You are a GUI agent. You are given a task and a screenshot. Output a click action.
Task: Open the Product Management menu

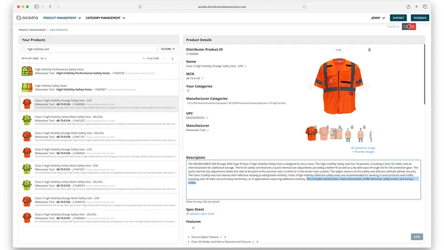pyautogui.click(x=62, y=18)
